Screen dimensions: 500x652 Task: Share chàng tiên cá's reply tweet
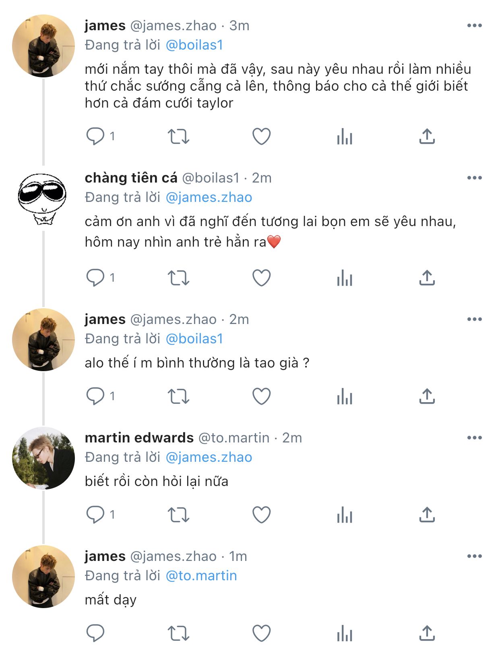(427, 278)
